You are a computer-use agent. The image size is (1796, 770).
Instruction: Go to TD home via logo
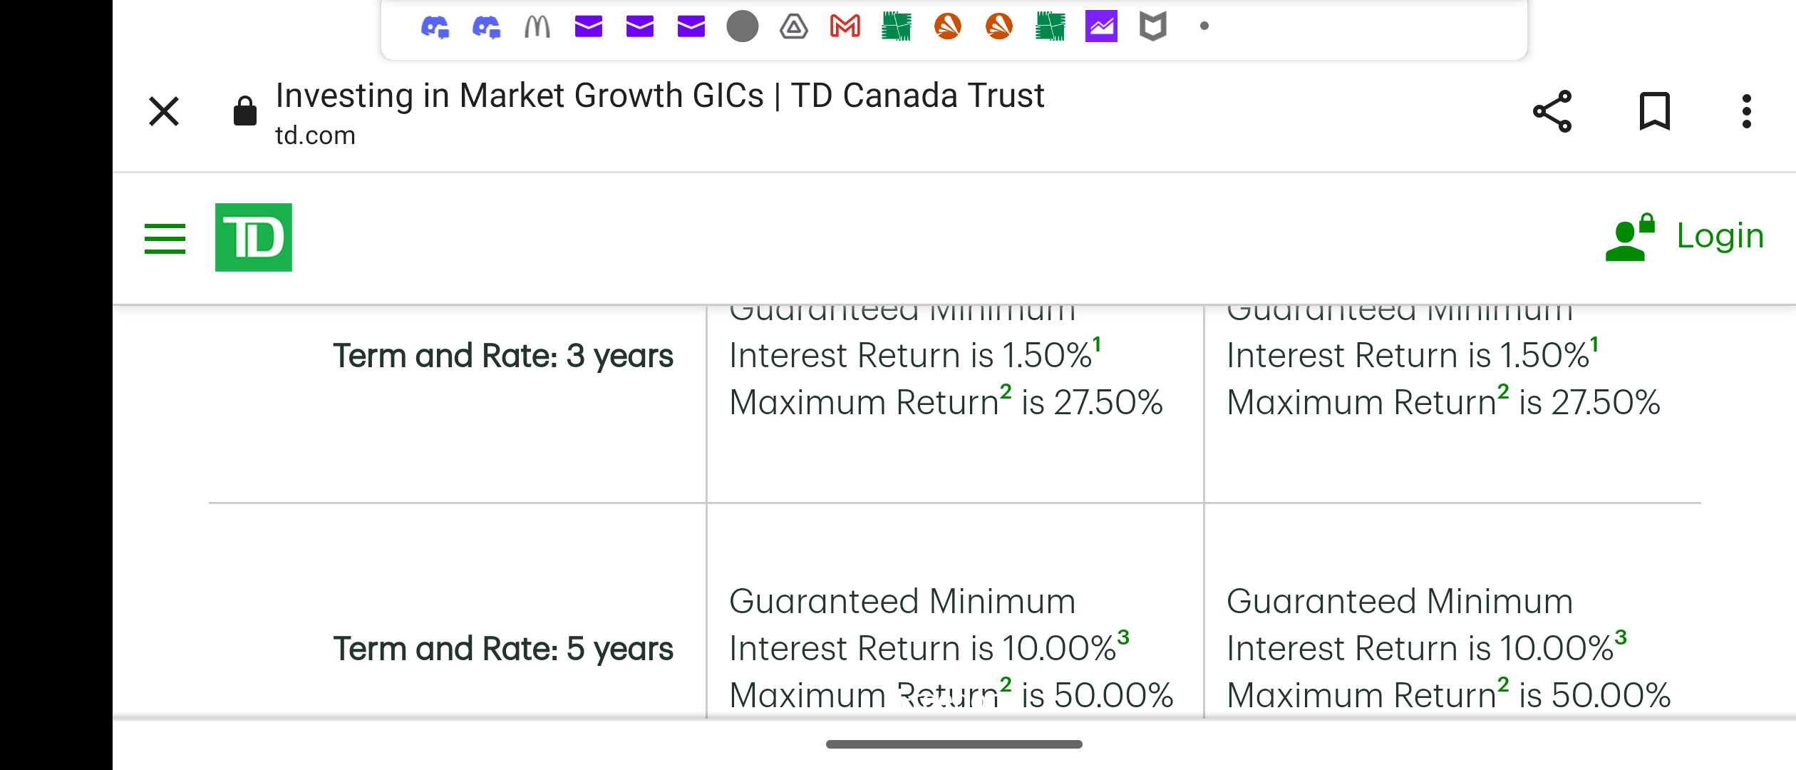coord(254,237)
